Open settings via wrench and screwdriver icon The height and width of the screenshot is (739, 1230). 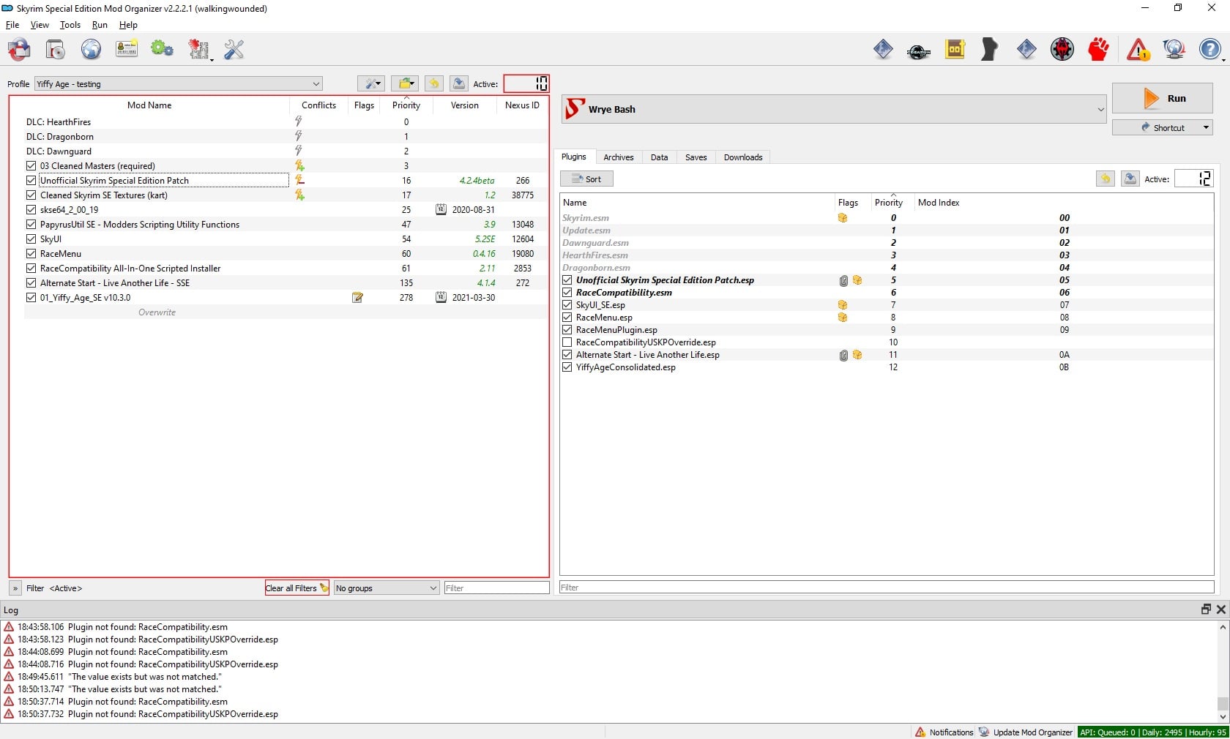(x=234, y=50)
